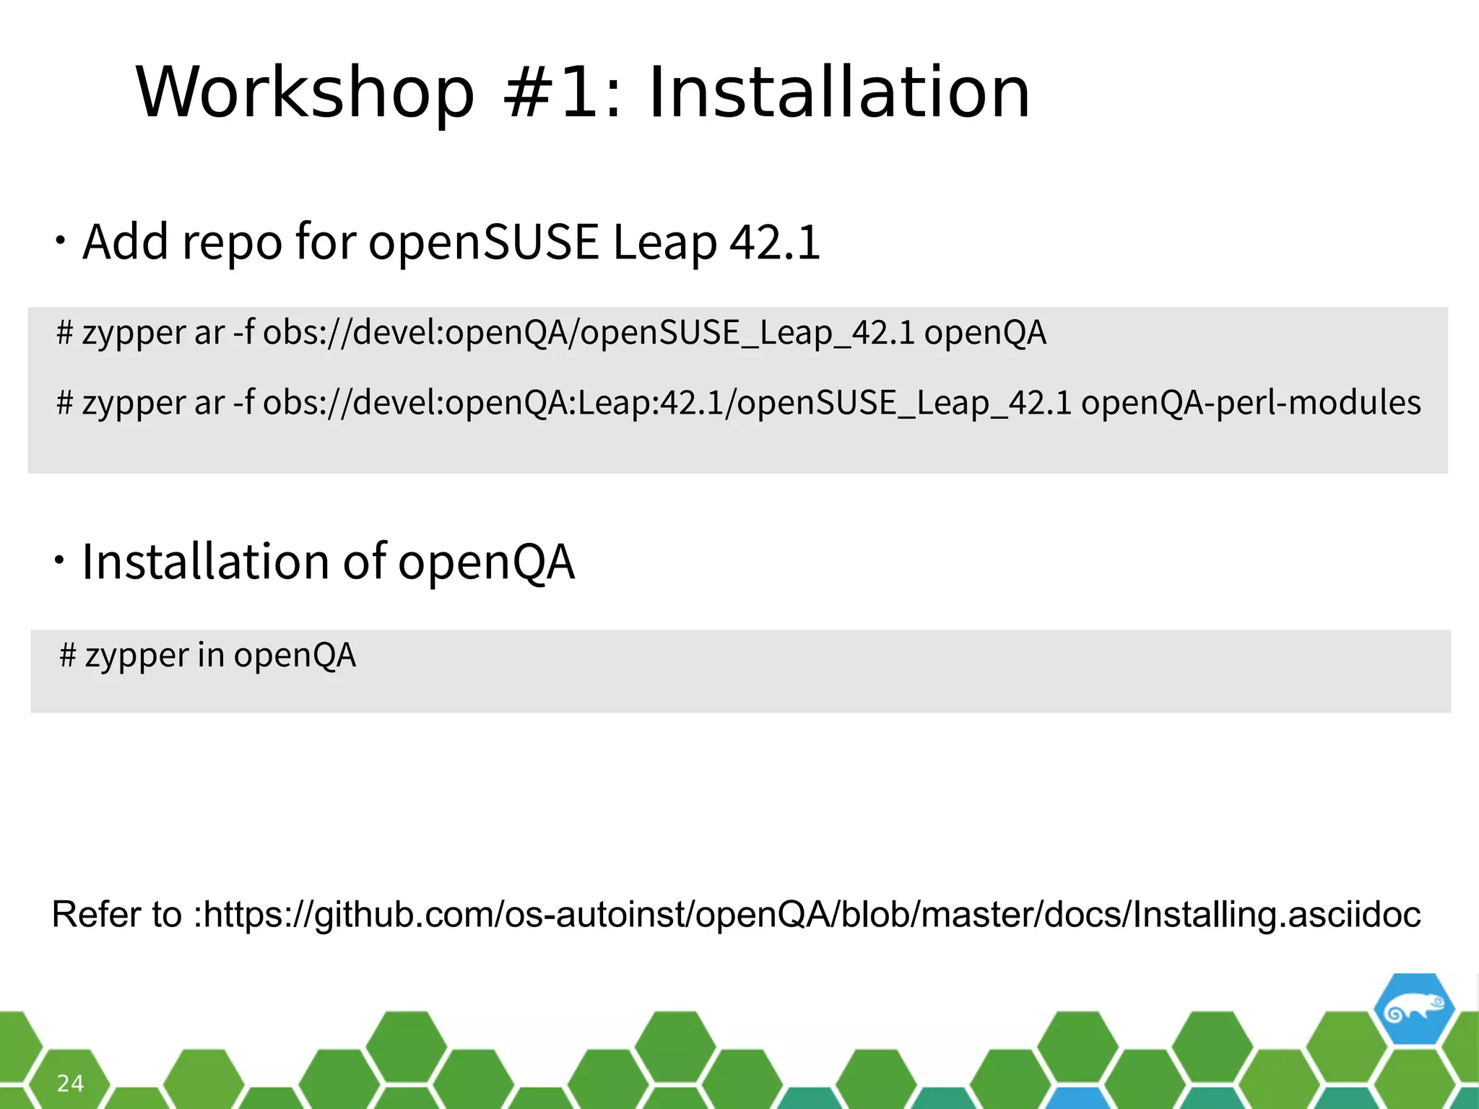This screenshot has width=1479, height=1109.
Task: Click the first zypper ar command ending 'openQA'
Action: pyautogui.click(x=551, y=334)
